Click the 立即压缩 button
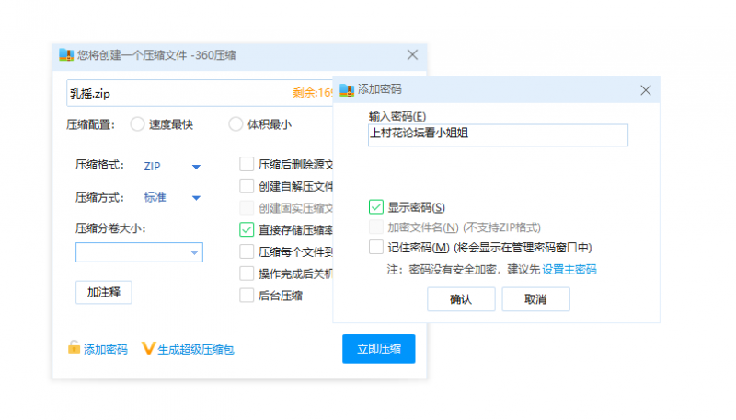This screenshot has width=736, height=420. click(x=378, y=349)
